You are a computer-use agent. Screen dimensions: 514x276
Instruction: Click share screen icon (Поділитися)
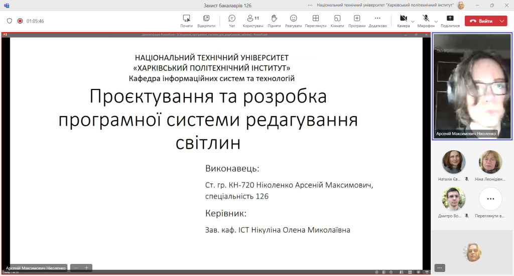point(450,21)
